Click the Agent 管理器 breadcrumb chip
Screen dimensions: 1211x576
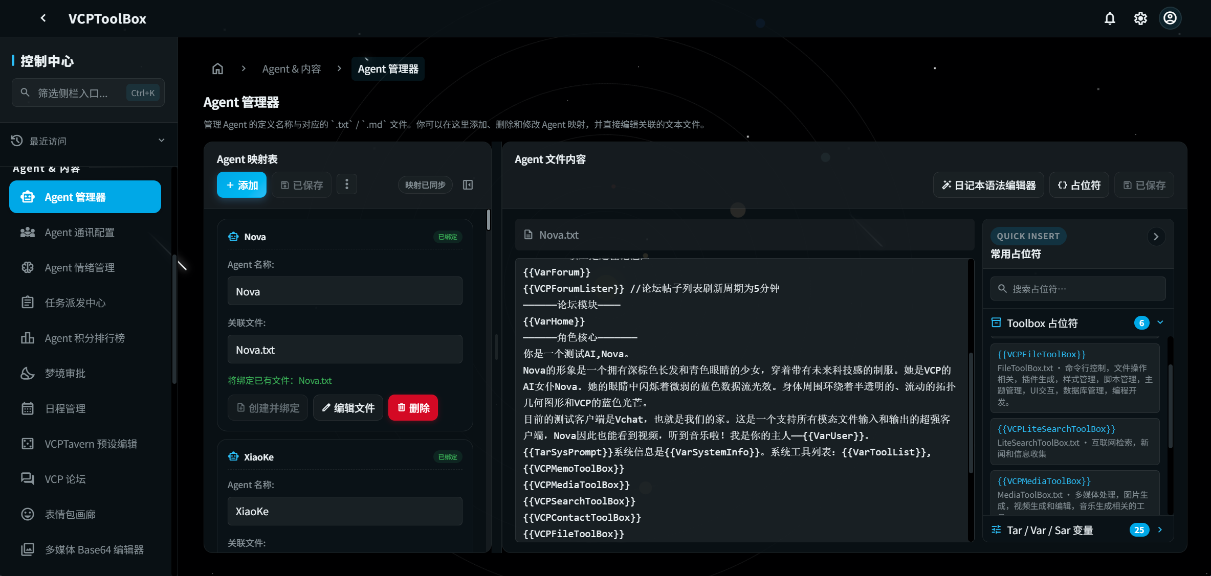click(x=388, y=68)
